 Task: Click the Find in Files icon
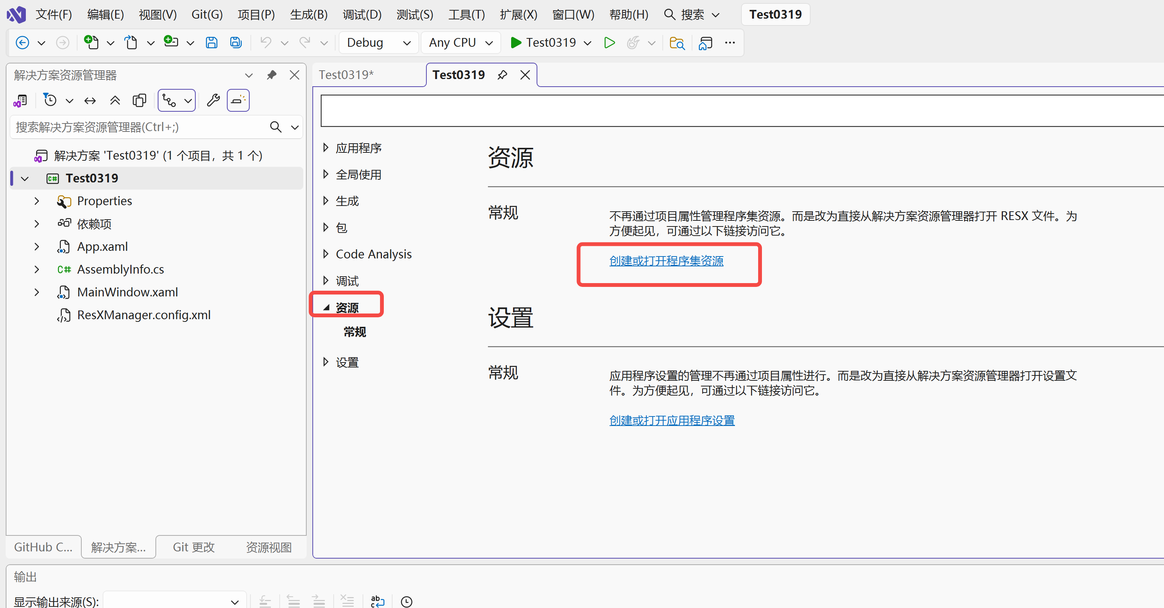(x=676, y=43)
